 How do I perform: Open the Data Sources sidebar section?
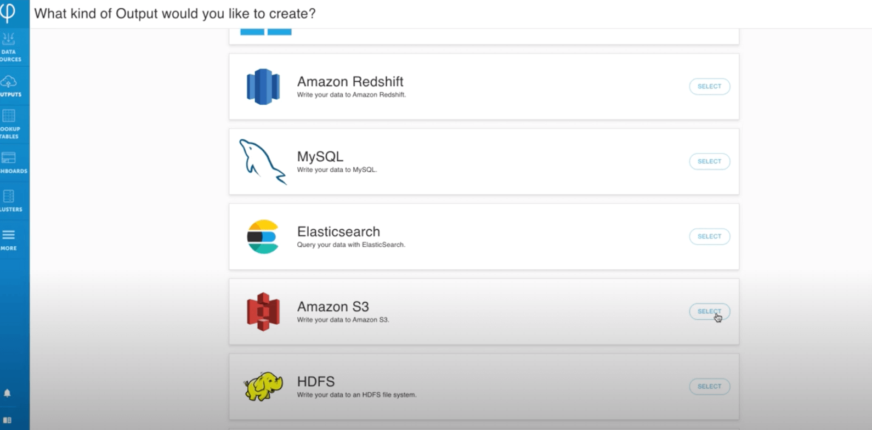(x=10, y=46)
